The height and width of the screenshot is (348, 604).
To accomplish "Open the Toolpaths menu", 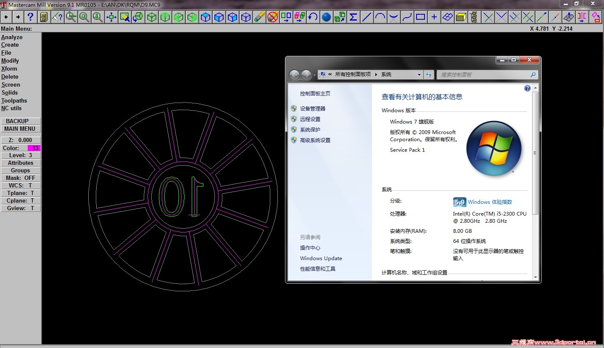I will point(14,100).
